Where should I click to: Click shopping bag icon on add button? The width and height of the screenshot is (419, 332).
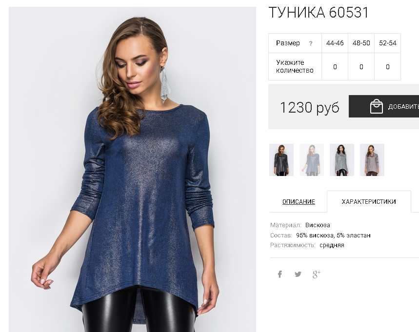click(x=376, y=106)
